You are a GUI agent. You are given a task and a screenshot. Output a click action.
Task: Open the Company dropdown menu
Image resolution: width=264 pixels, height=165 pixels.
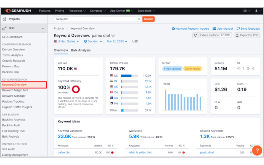tap(98, 11)
